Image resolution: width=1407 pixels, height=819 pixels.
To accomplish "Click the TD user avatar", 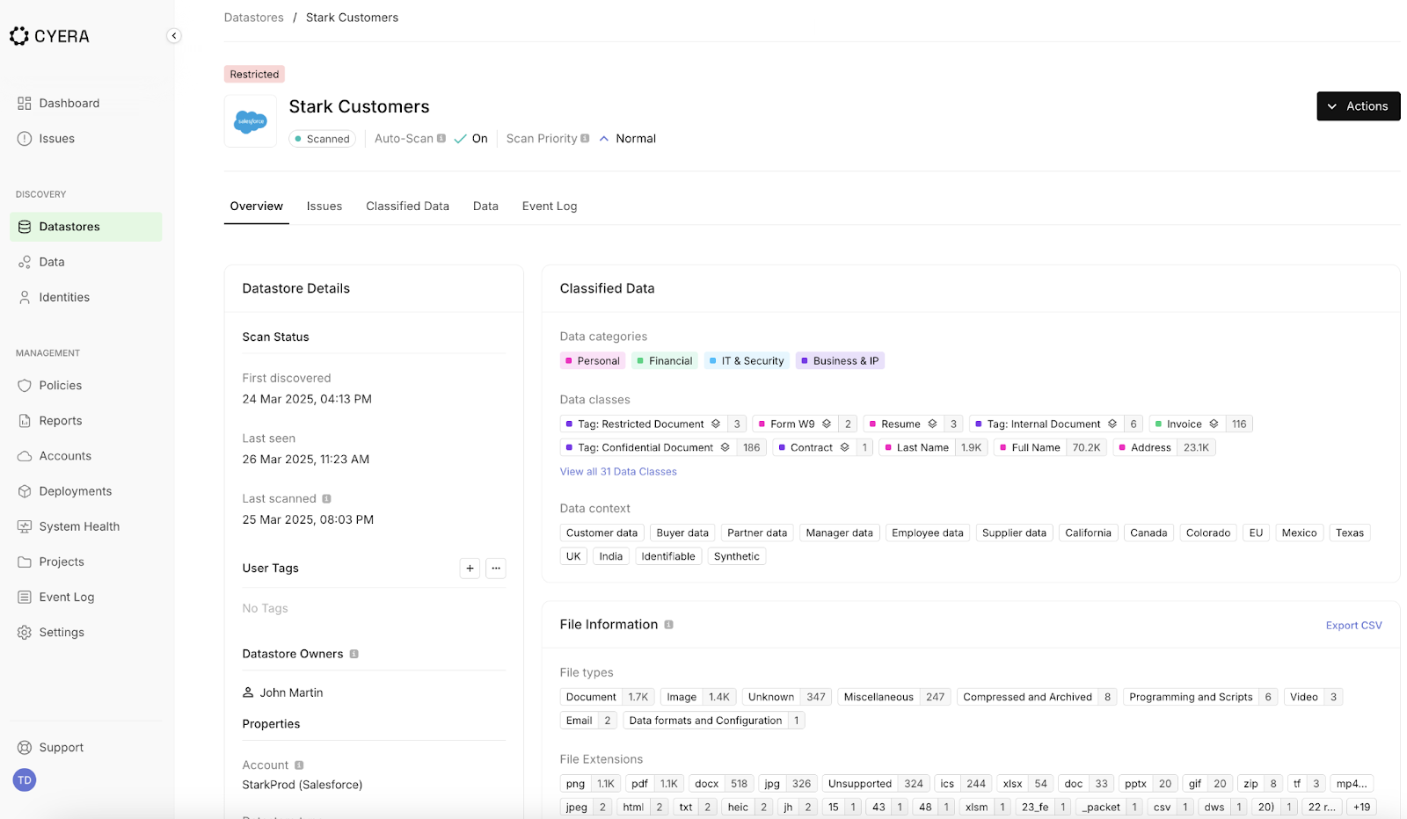I will [24, 779].
